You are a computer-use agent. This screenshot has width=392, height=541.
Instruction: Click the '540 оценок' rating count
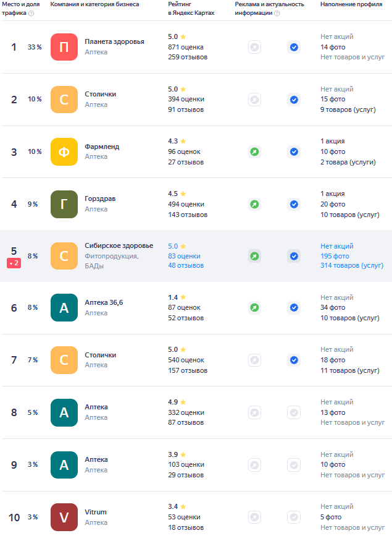[186, 360]
